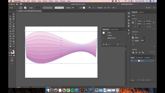Open the Effect menu
This screenshot has height=93, width=165.
click(x=51, y=1)
